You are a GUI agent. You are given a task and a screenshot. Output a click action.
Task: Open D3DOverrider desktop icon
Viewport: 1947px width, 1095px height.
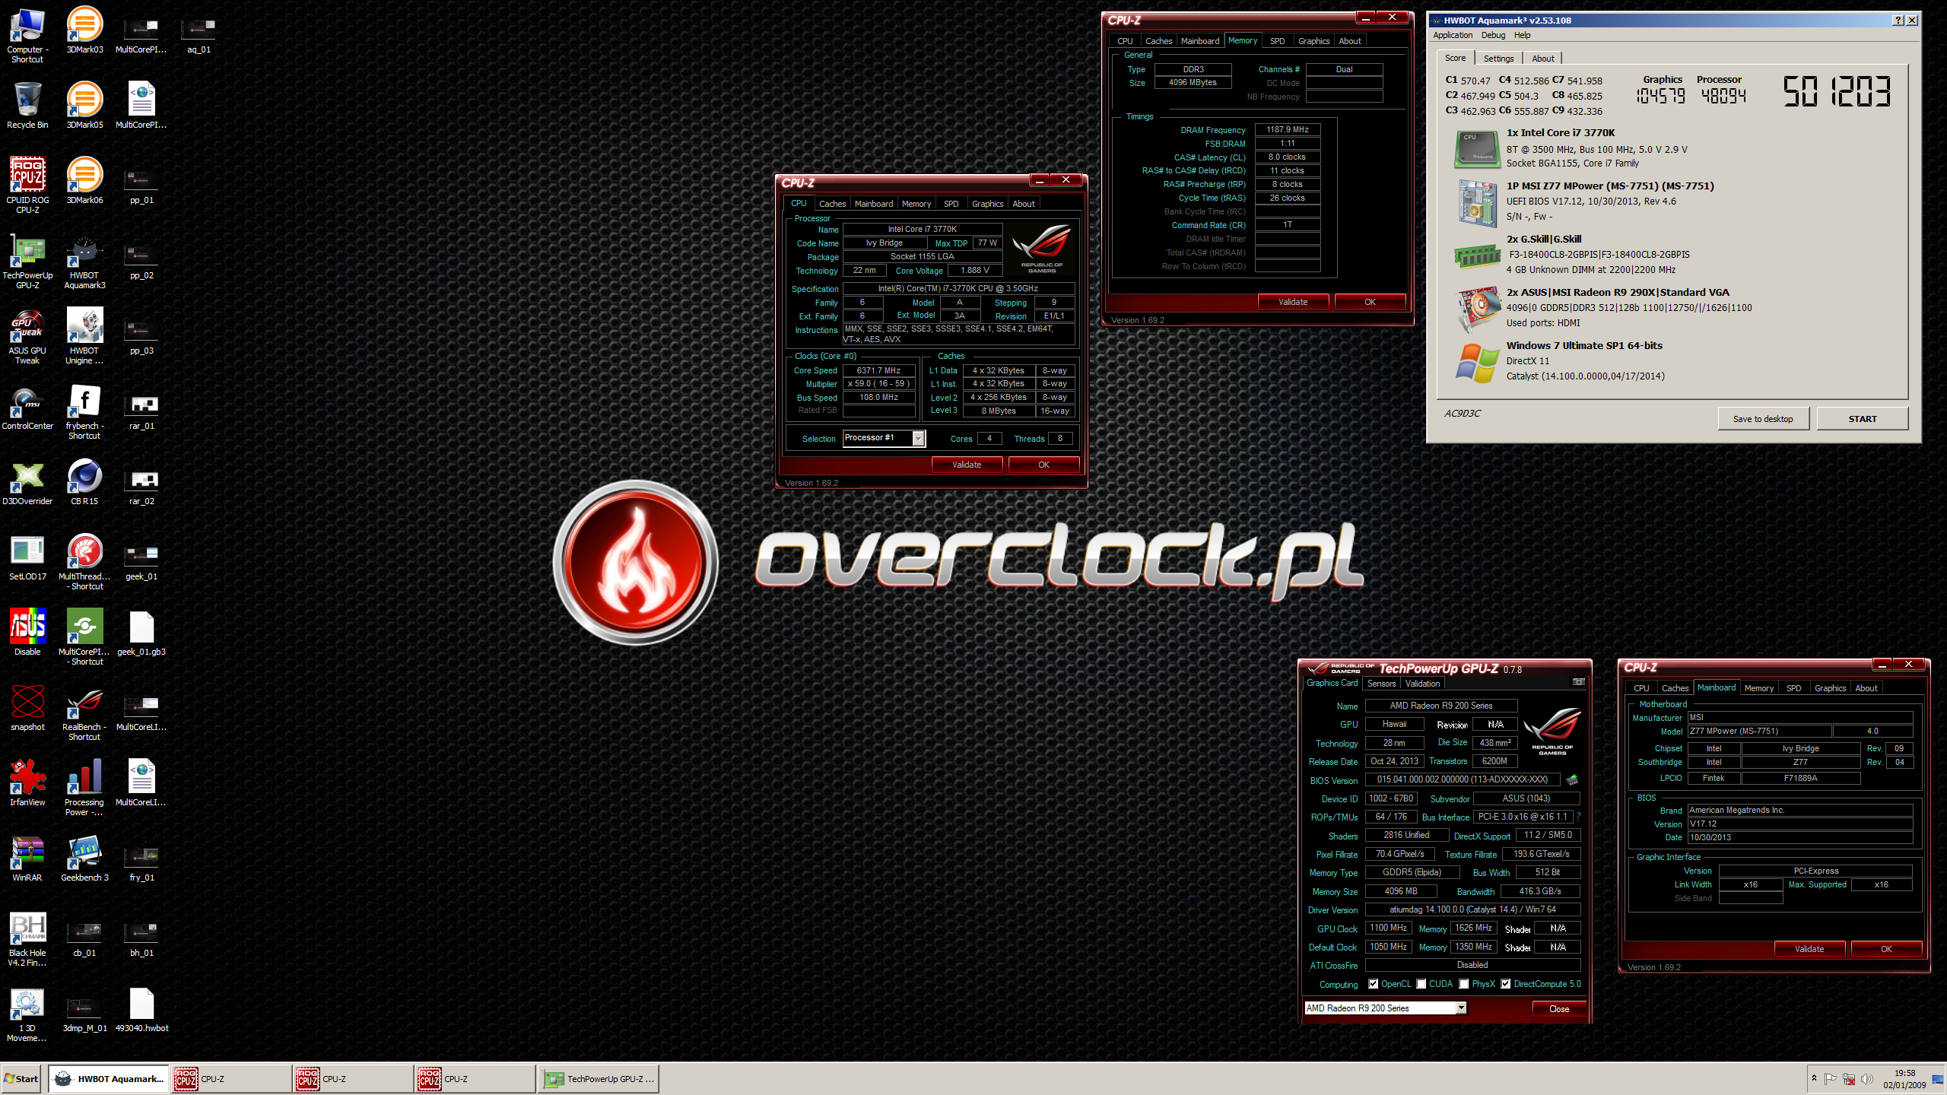click(x=27, y=482)
